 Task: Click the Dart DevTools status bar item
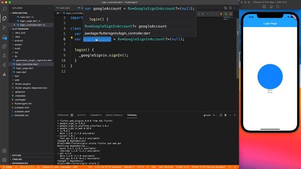[x=166, y=167]
